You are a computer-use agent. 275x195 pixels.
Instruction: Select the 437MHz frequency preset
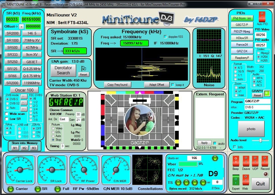tap(32, 47)
